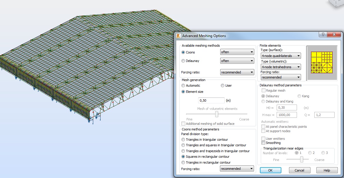The width and height of the screenshot is (344, 178).
Task: Click OK to apply meshing options
Action: tap(270, 170)
